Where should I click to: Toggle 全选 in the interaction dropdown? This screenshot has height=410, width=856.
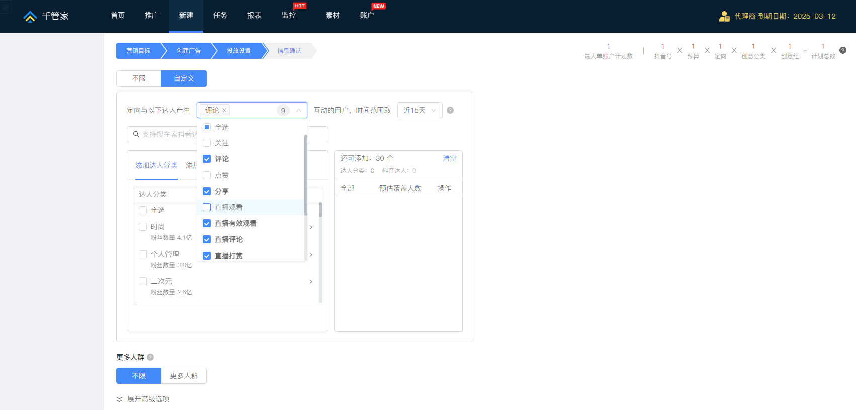207,127
